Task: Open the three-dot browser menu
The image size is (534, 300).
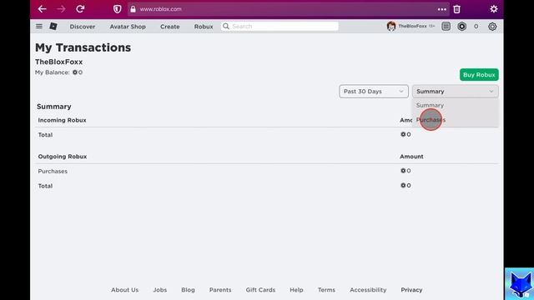Action: point(442,9)
